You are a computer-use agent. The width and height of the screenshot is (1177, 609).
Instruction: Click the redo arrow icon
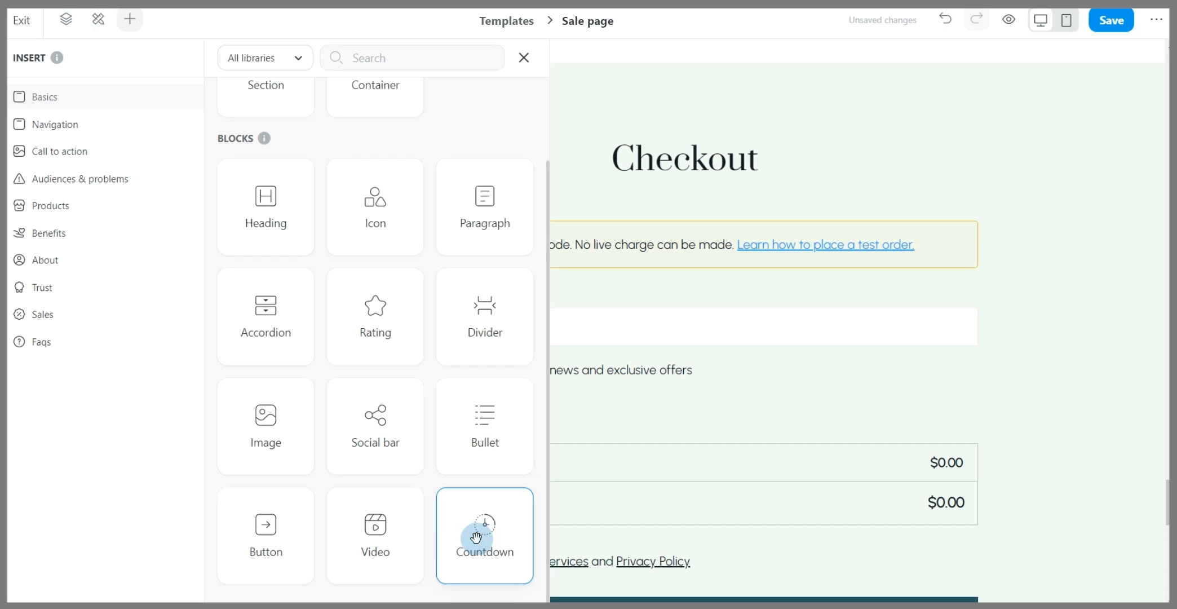tap(976, 19)
